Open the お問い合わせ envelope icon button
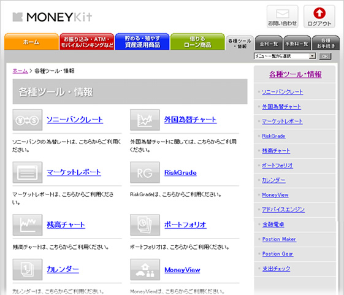The width and height of the screenshot is (344, 295). [x=282, y=17]
